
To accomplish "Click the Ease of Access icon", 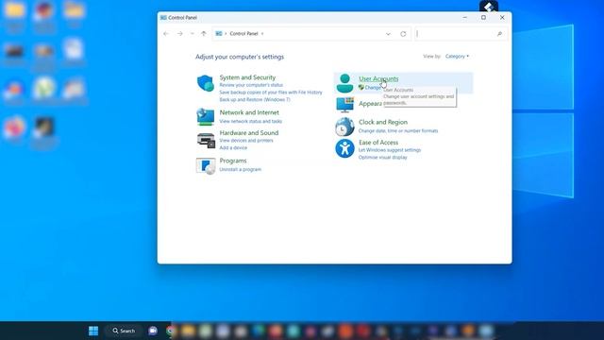I will (x=344, y=148).
